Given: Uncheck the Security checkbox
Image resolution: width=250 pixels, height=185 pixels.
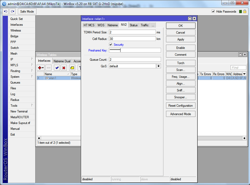Looking at the screenshot, I should tap(111, 45).
